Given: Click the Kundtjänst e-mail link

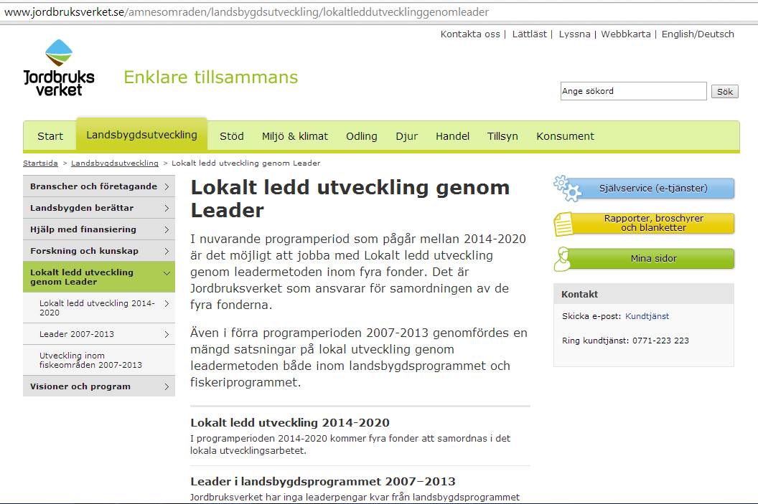Looking at the screenshot, I should pos(647,316).
